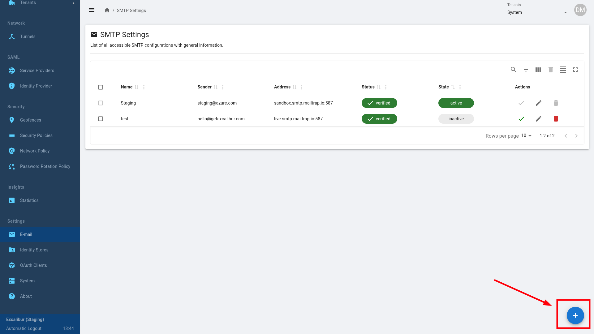Screen dimensions: 594x334
Task: Delete the test SMTP configuration
Action: click(556, 119)
